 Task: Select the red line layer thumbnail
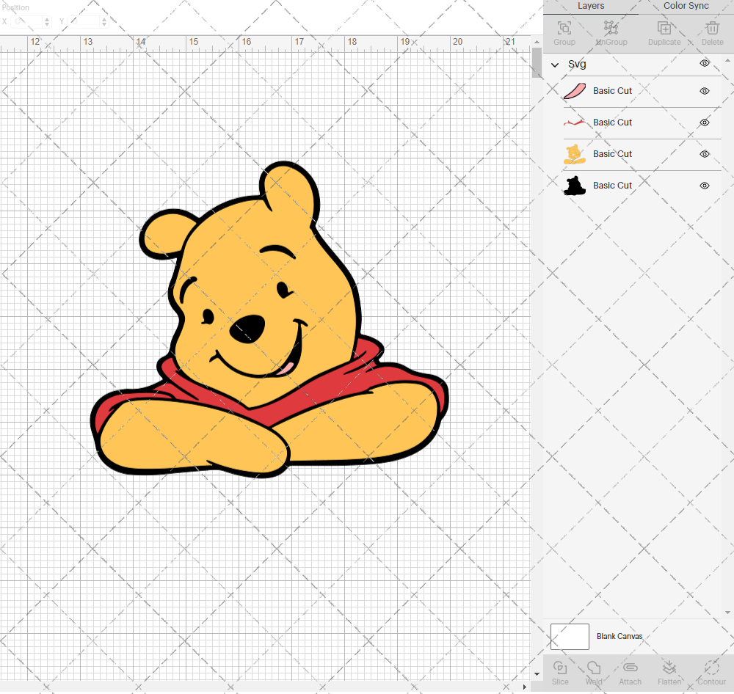[575, 123]
